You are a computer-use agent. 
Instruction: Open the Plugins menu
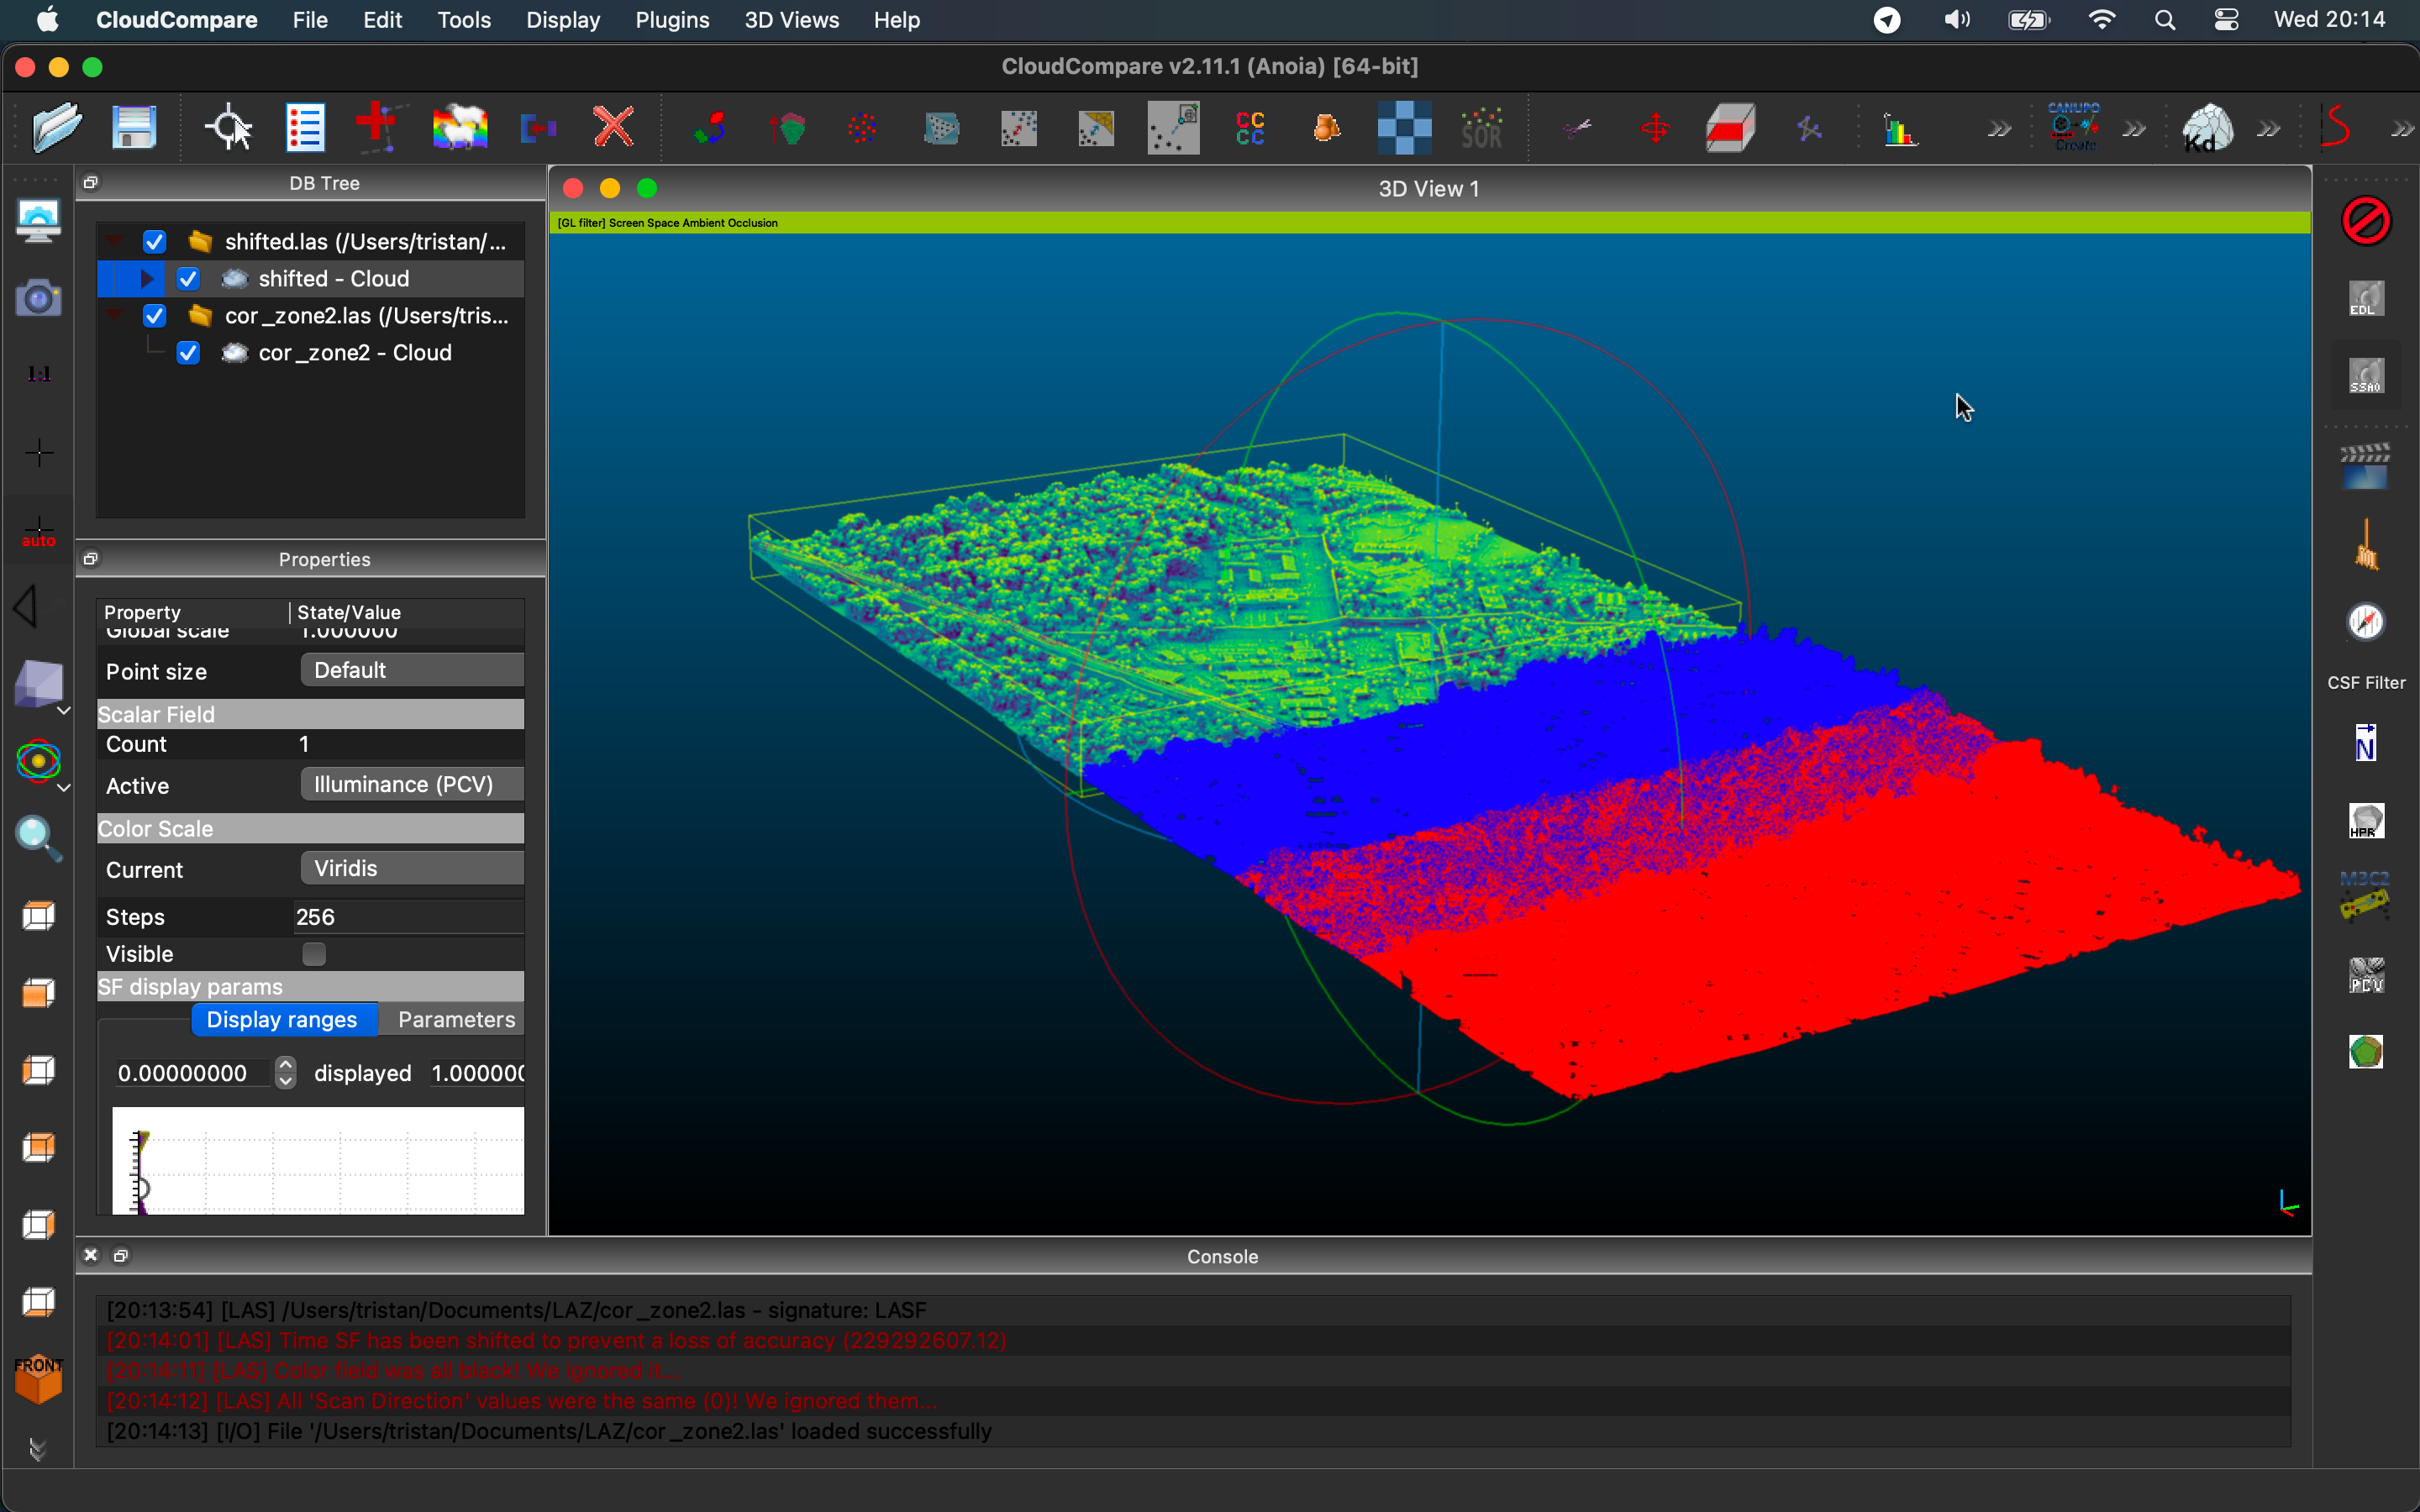click(x=671, y=20)
